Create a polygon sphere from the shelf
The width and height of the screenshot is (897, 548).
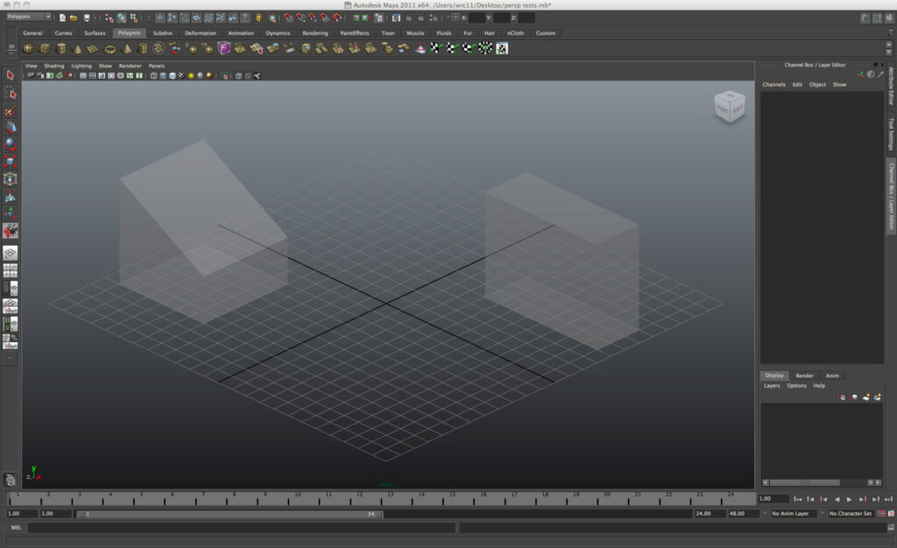point(29,49)
